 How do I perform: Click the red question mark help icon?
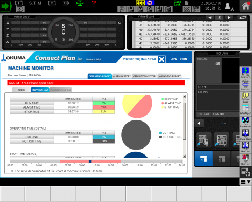pos(94,3)
